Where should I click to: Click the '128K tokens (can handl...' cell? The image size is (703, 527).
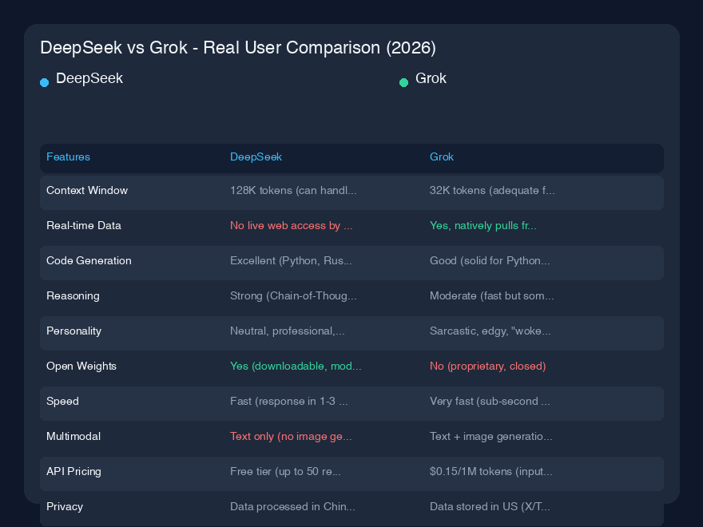pyautogui.click(x=293, y=191)
